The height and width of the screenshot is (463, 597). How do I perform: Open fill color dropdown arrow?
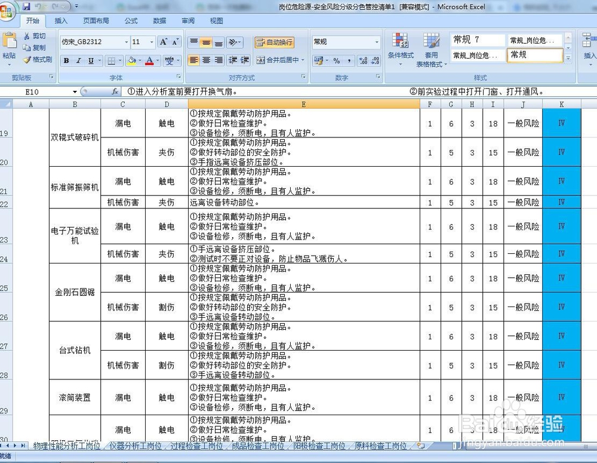pos(140,60)
